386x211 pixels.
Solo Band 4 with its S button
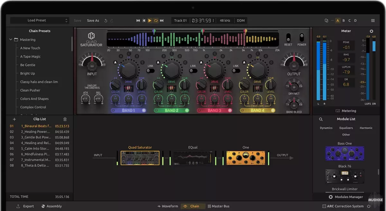pos(242,110)
